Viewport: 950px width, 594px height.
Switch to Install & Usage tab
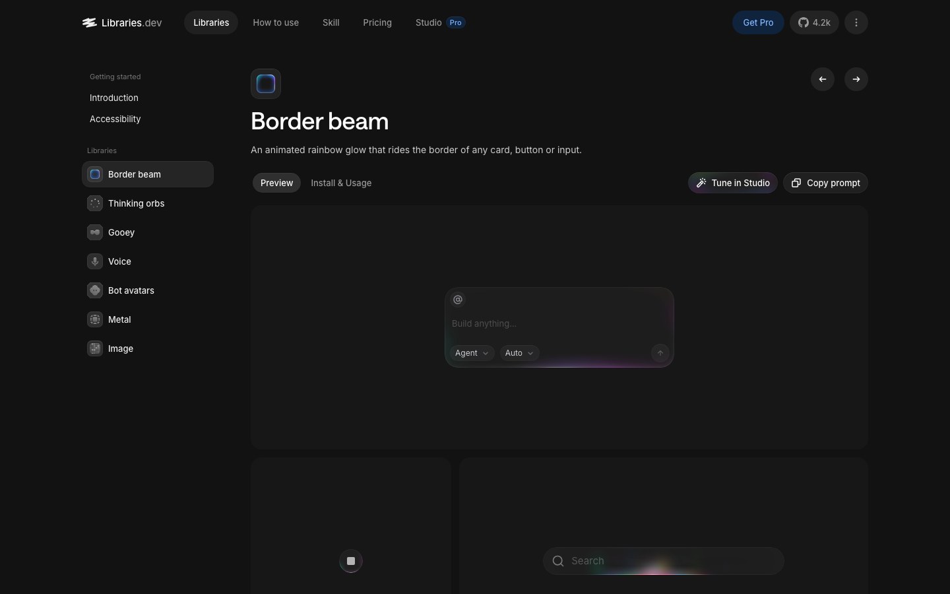point(341,183)
